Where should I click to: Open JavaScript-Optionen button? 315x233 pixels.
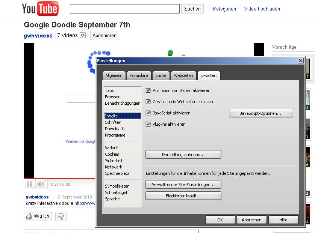coord(261,113)
